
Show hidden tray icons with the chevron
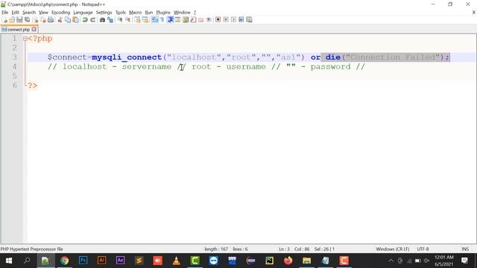391,261
